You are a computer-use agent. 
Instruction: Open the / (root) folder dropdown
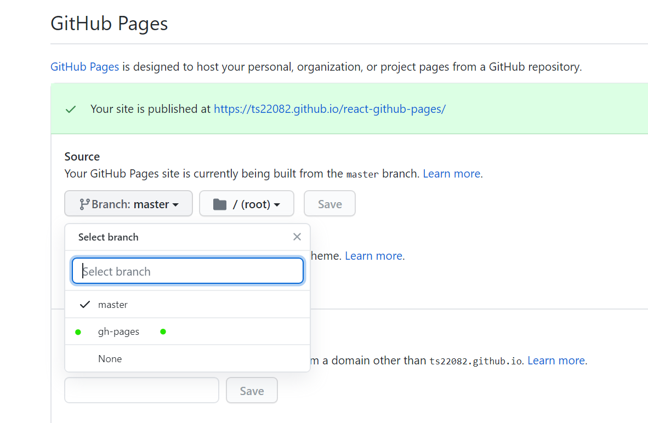(x=247, y=204)
